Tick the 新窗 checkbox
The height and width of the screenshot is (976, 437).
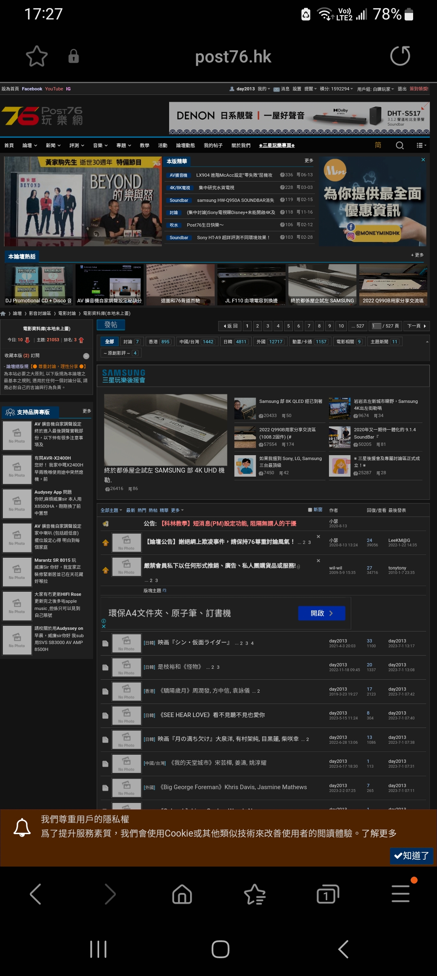(x=310, y=510)
